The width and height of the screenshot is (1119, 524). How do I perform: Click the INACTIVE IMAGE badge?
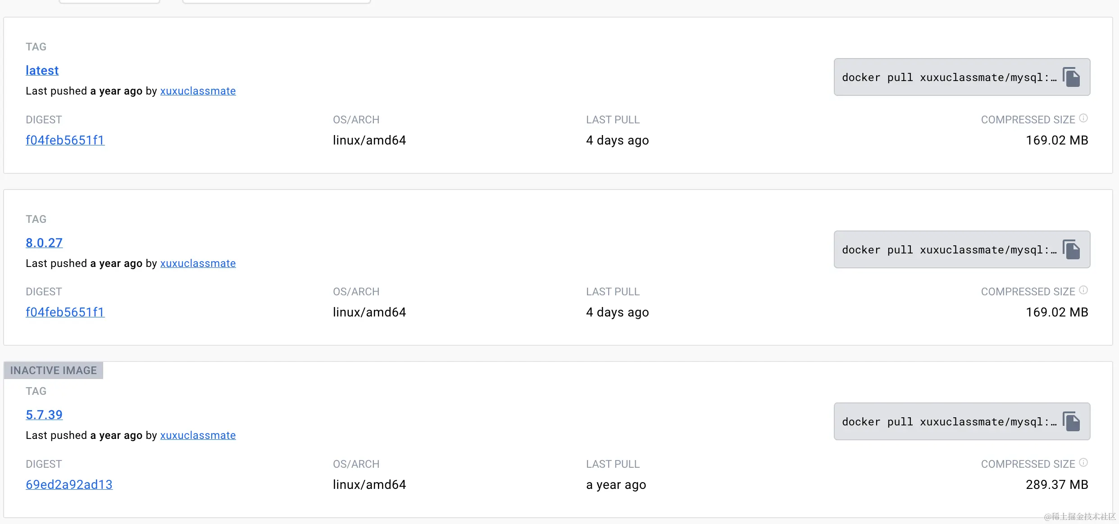53,370
